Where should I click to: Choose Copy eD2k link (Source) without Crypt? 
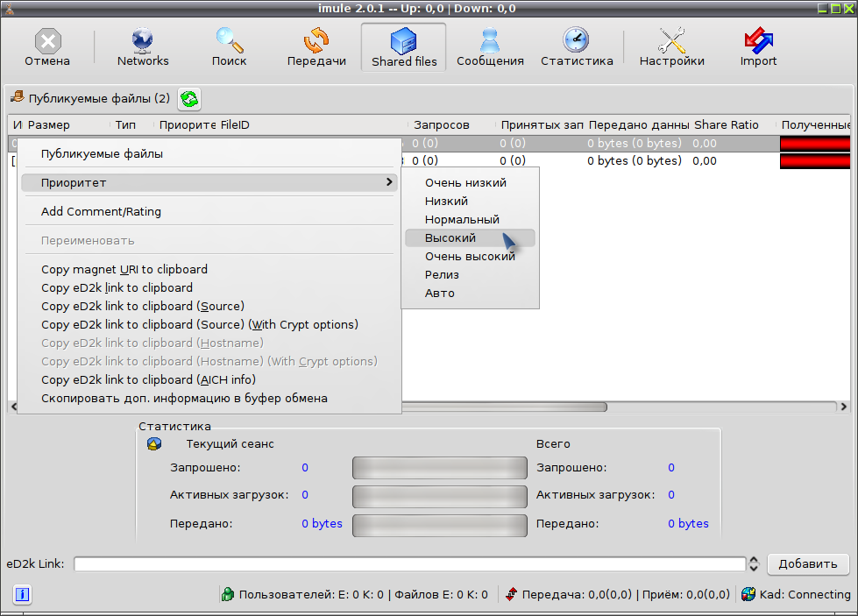(x=209, y=307)
